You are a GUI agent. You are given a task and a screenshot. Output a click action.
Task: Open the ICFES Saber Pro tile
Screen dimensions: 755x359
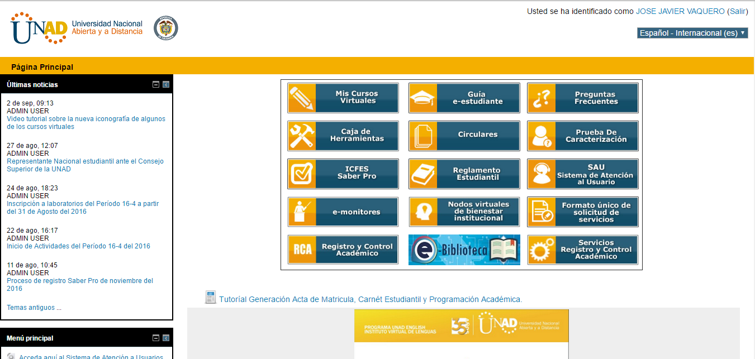point(343,174)
